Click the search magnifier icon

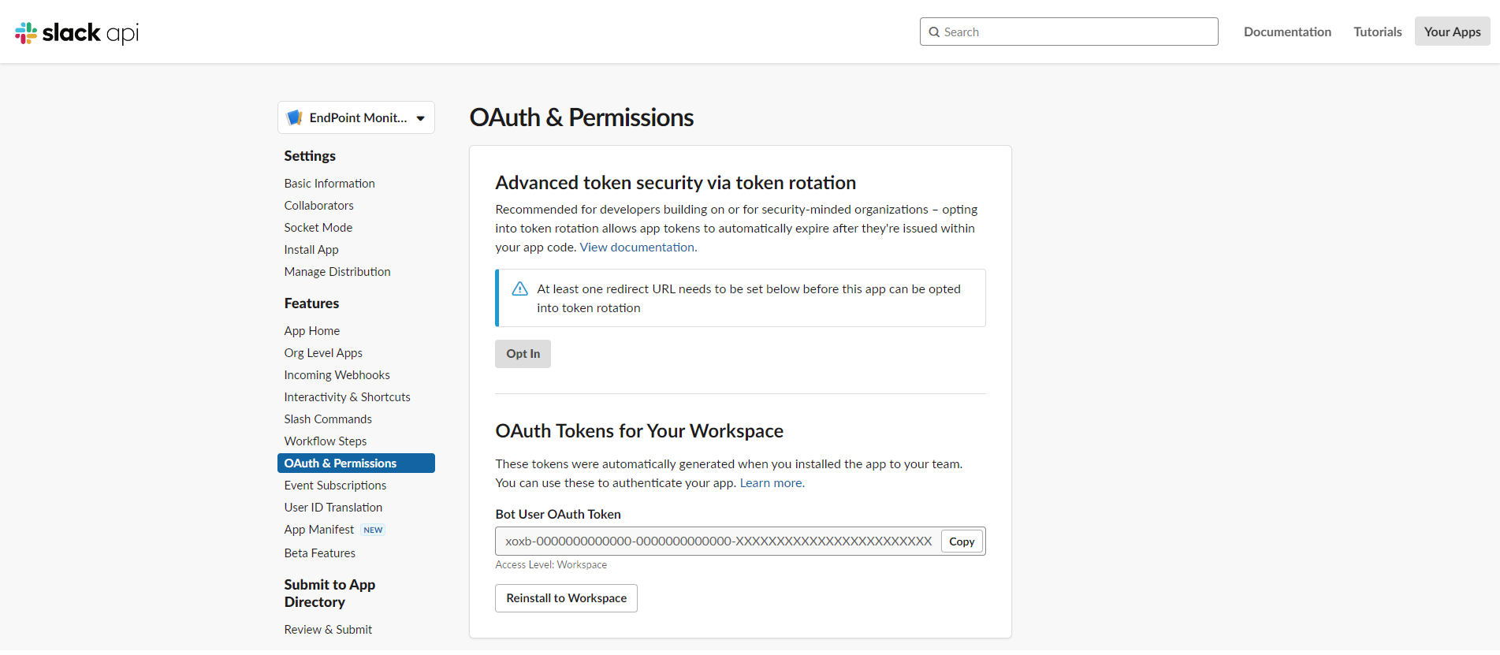coord(934,32)
